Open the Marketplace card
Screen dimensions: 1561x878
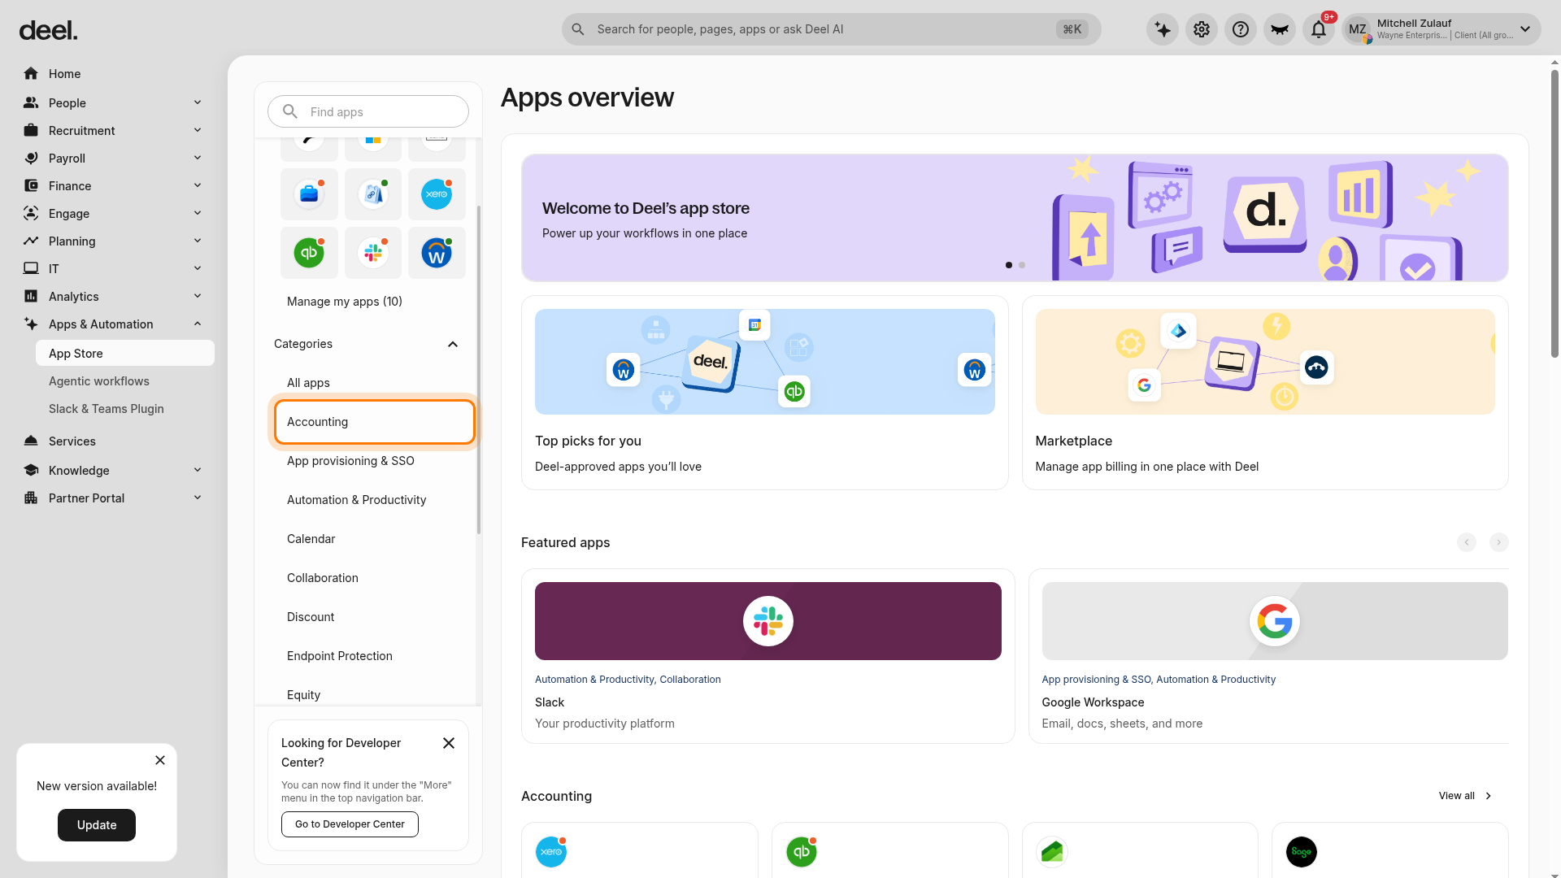(1265, 393)
